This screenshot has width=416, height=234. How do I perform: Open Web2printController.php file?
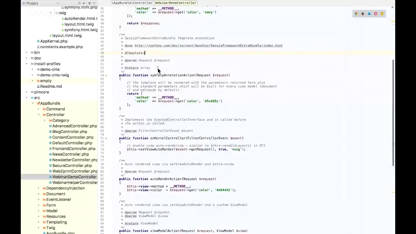[x=75, y=171]
